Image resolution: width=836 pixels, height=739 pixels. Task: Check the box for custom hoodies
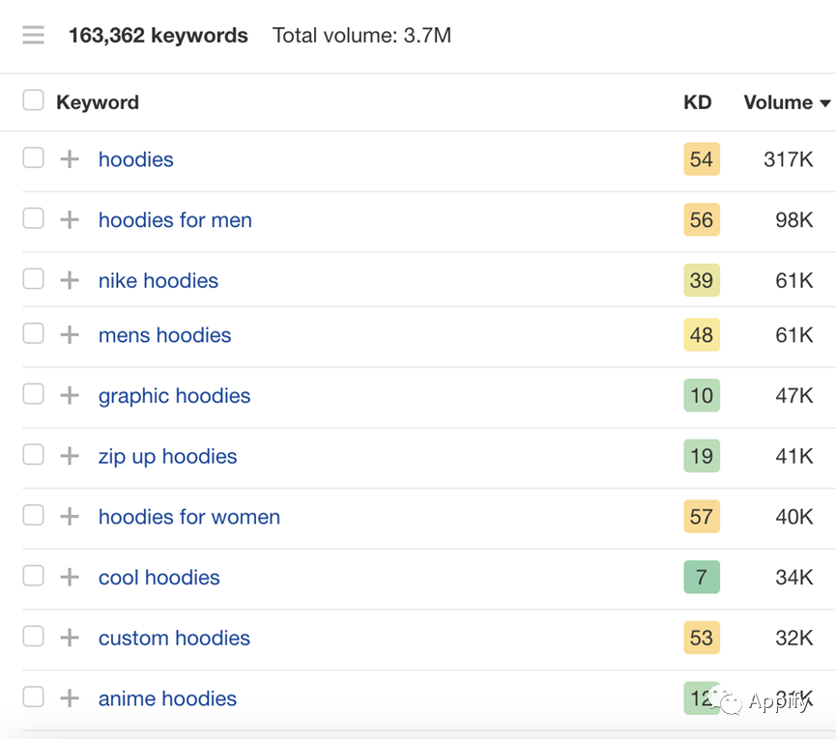tap(33, 637)
